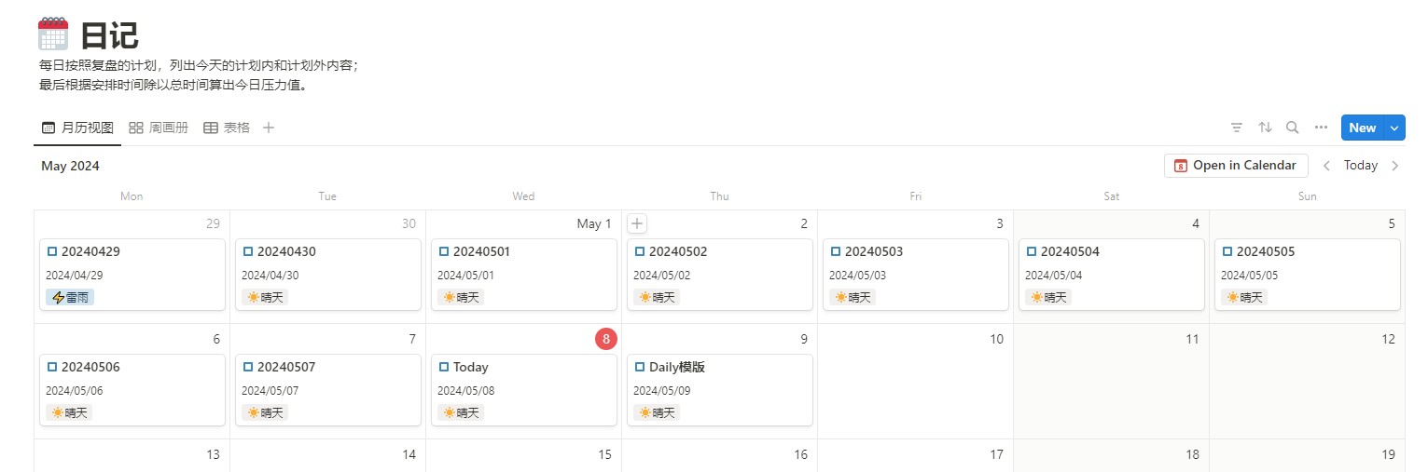
Task: Jump to Today in the calendar
Action: pyautogui.click(x=1361, y=166)
